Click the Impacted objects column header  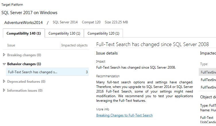pyautogui.click(x=74, y=45)
